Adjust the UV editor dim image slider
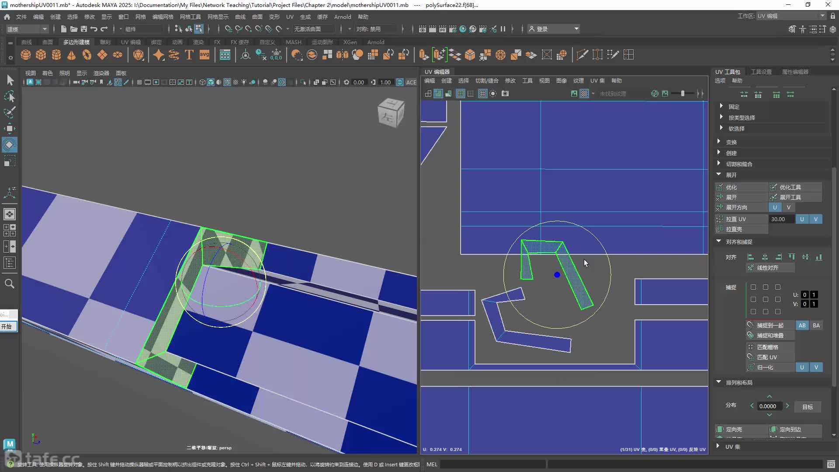This screenshot has height=472, width=839. pos(683,94)
